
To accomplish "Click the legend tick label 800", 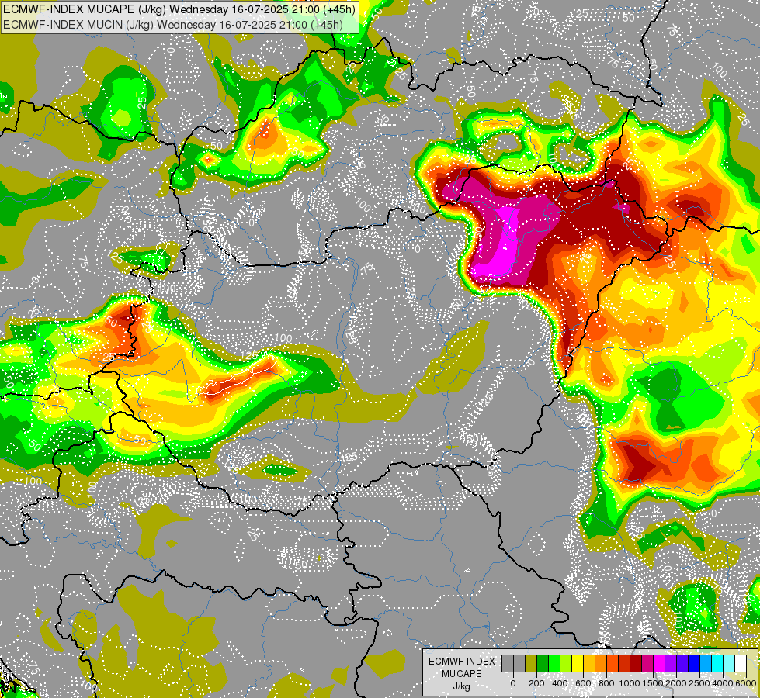I will [606, 683].
